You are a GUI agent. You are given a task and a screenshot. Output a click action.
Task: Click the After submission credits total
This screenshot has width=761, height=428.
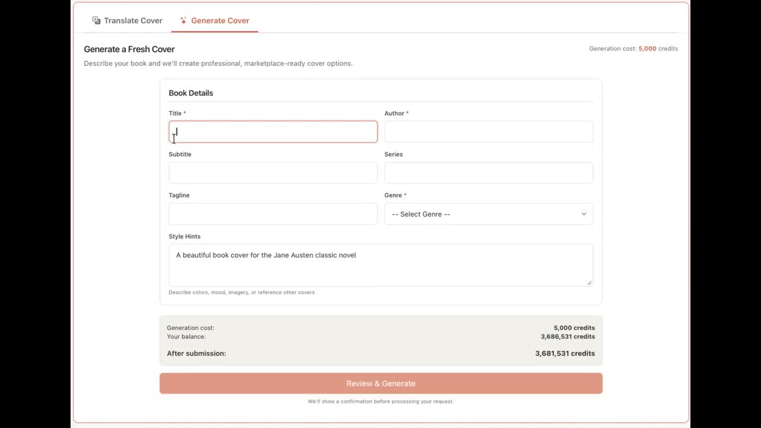pos(564,353)
